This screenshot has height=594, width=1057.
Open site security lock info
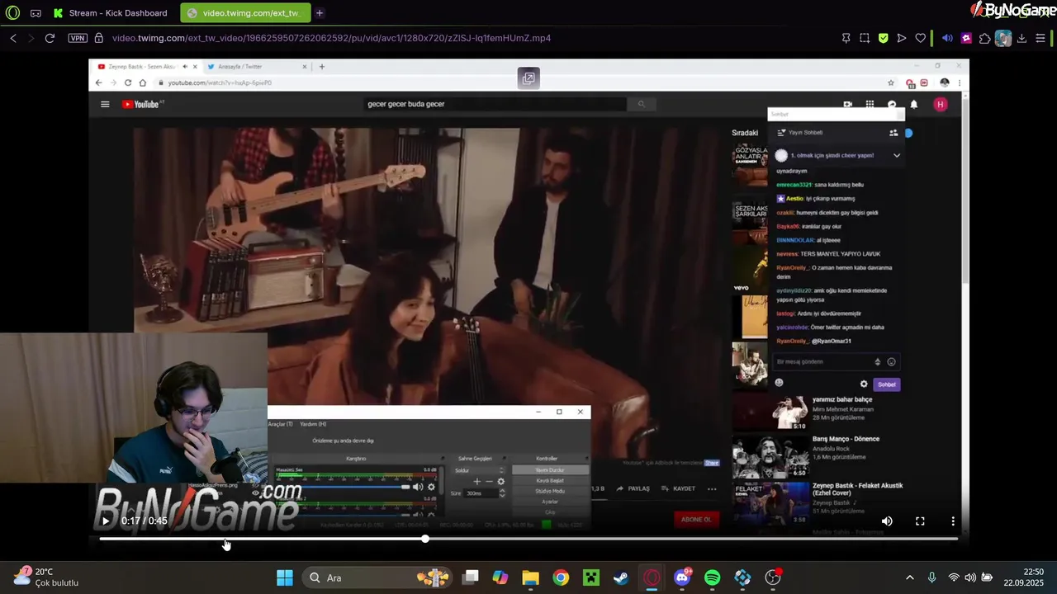pos(99,38)
